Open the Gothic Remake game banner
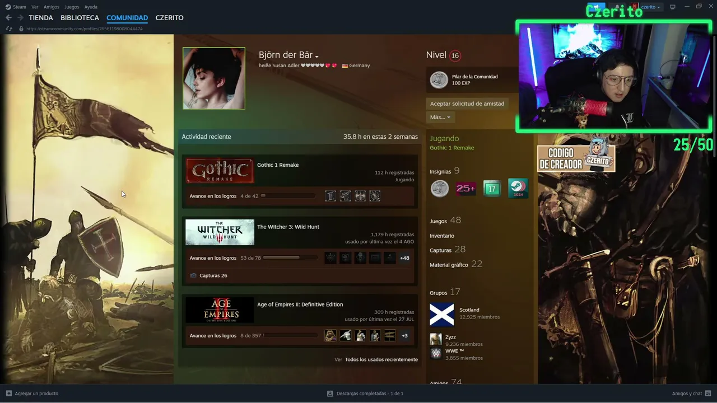This screenshot has width=717, height=403. pyautogui.click(x=220, y=171)
